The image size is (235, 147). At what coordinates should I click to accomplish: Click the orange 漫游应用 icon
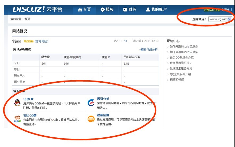tap(91, 119)
